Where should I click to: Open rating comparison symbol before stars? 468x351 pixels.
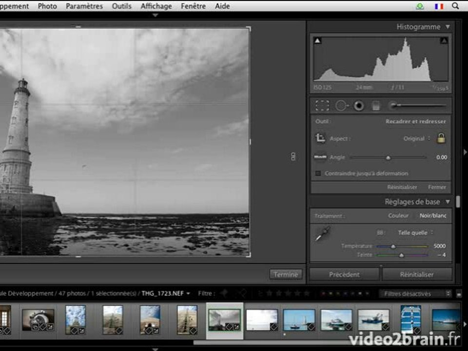[x=260, y=293]
